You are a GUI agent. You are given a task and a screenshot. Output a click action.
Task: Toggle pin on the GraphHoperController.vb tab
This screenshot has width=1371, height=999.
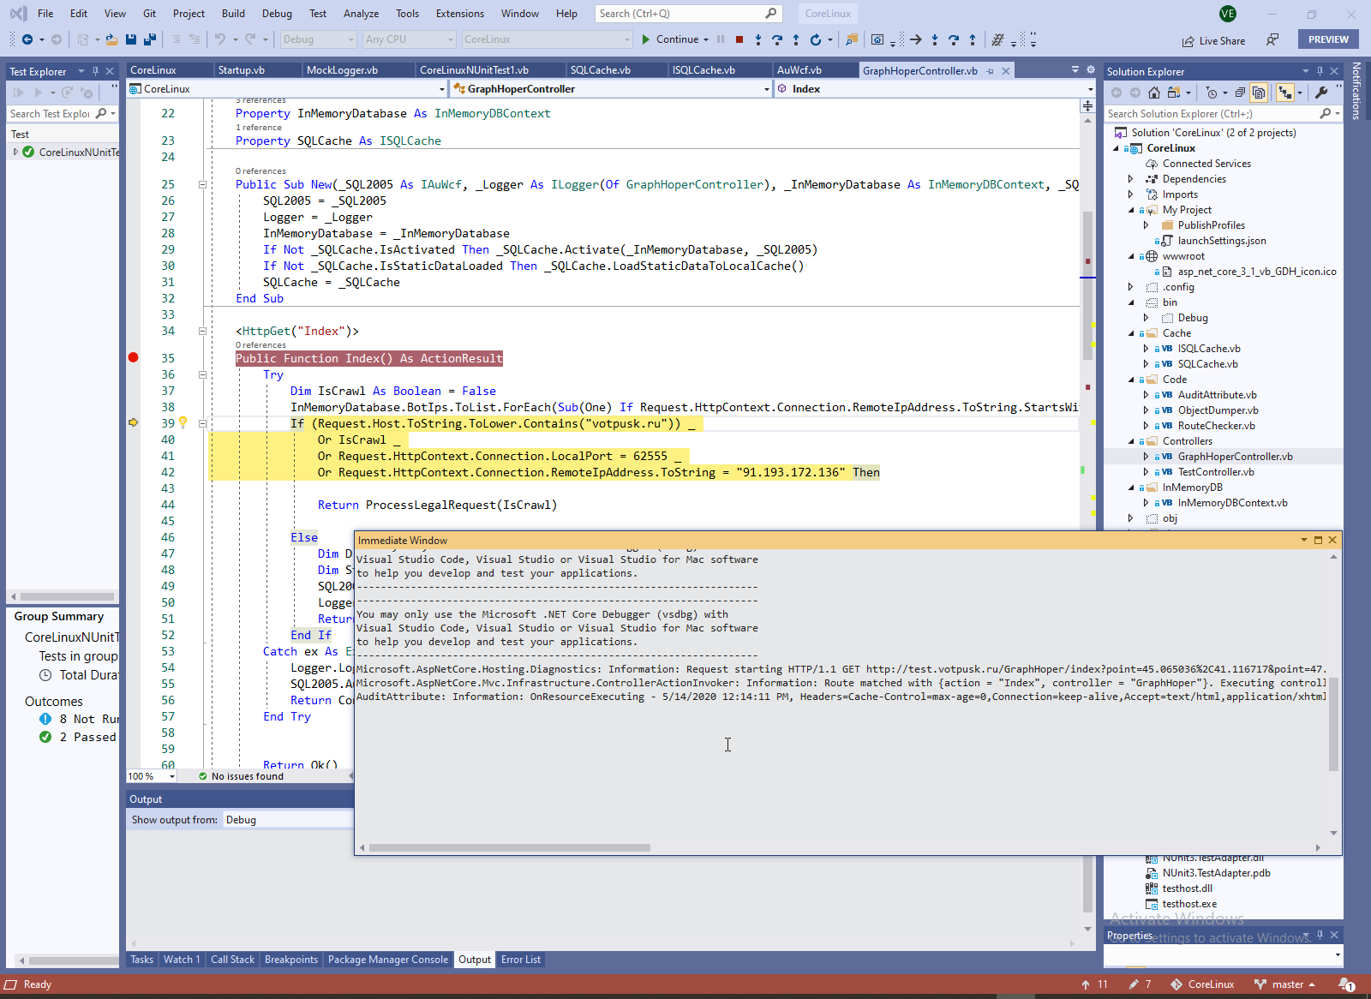(991, 71)
